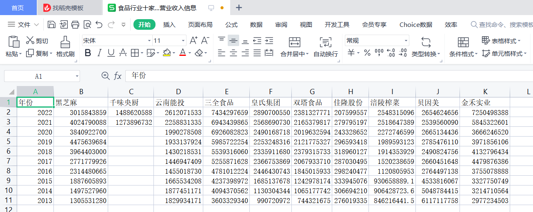Screen dimensions: 533x212
Task: Expand the 单元格样式 dropdown
Action: coord(525,54)
